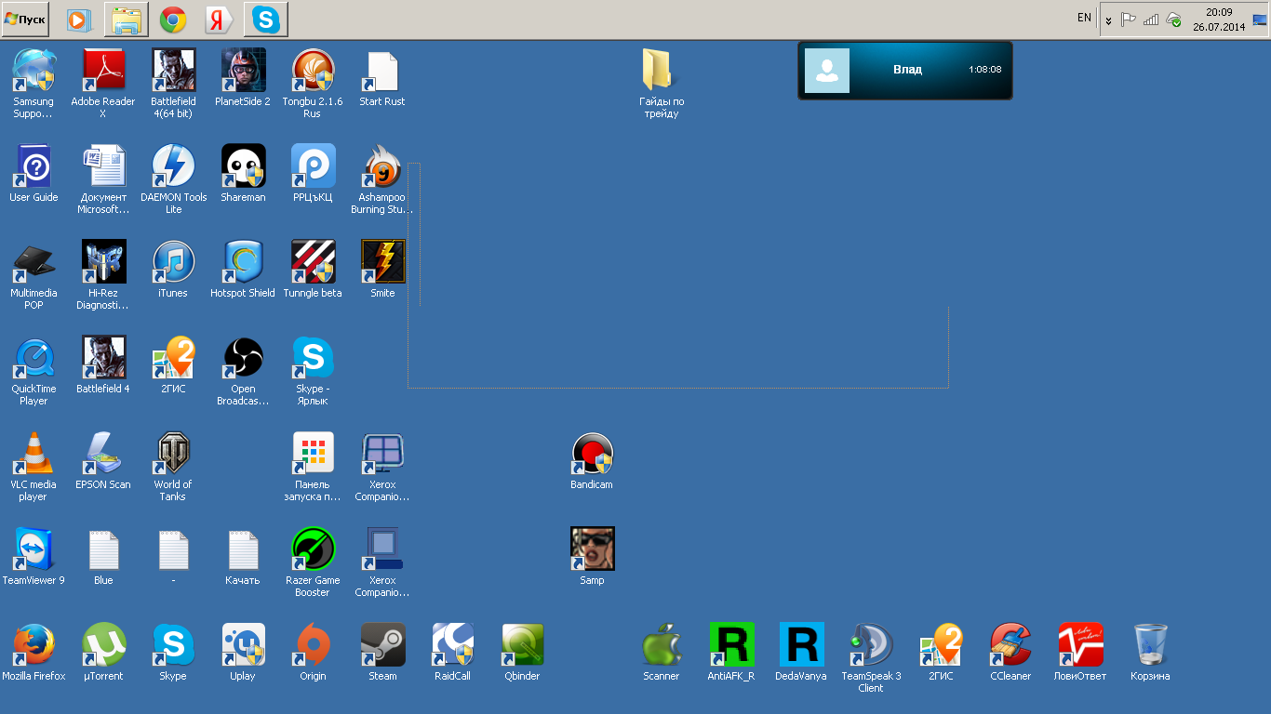Show hidden tray icons arrow
The width and height of the screenshot is (1271, 714).
(1108, 20)
